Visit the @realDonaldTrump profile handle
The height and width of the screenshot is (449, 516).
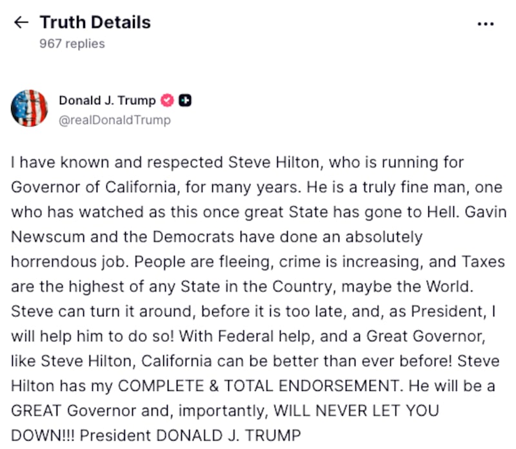pos(114,120)
